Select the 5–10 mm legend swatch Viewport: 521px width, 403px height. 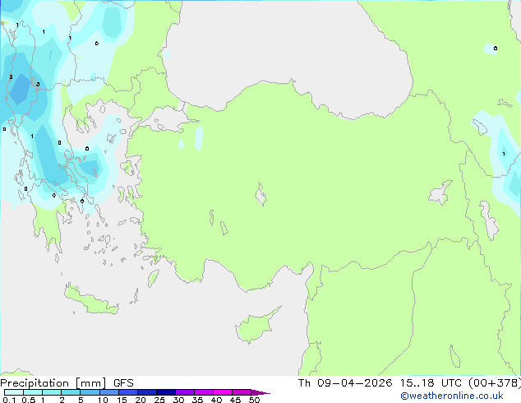point(90,392)
